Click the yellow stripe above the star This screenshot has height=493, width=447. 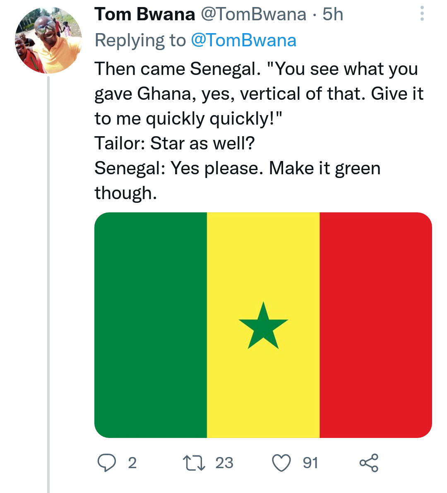(x=263, y=257)
